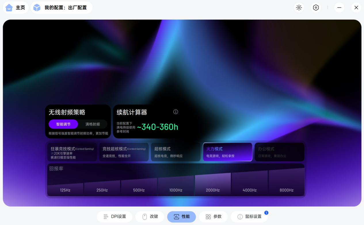Image resolution: width=364 pixels, height=225 pixels.
Task: Click the 根据信号强度智能调节射频功率 description
Action: 79,133
